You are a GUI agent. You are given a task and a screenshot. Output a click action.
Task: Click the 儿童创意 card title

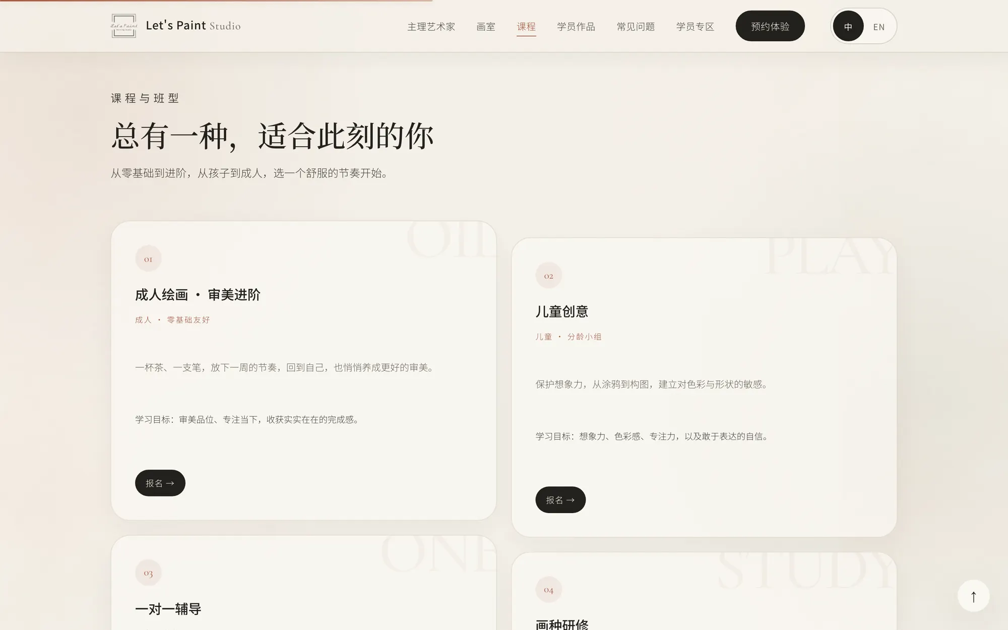pos(562,311)
